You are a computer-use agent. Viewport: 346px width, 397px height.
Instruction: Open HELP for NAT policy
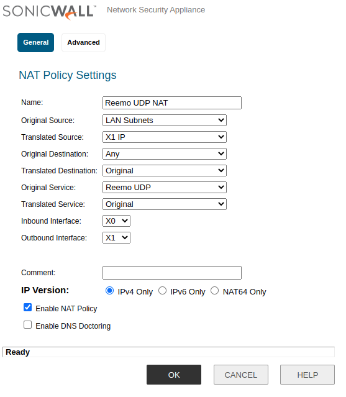[307, 375]
